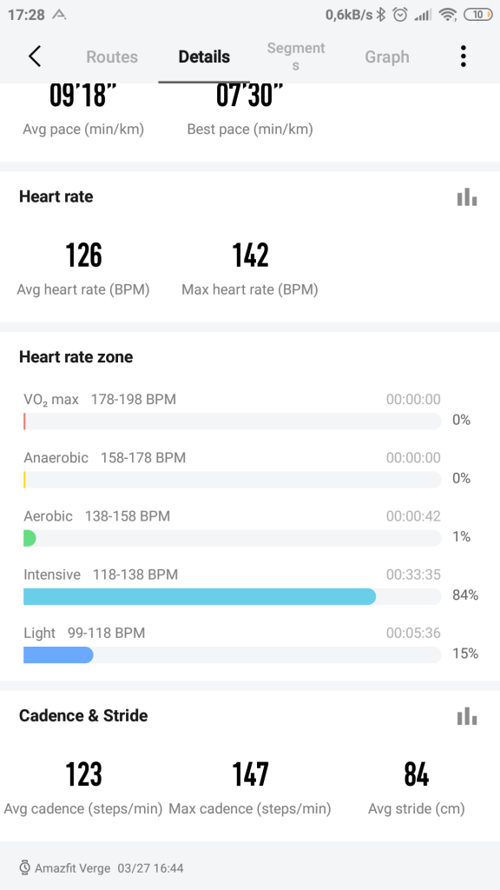500x890 pixels.
Task: Tap the Amazfit Verge device label
Action: 74,867
